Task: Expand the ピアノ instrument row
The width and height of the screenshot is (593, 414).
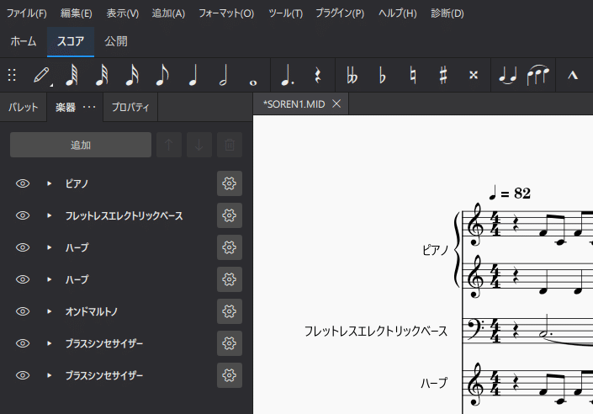Action: pyautogui.click(x=49, y=183)
